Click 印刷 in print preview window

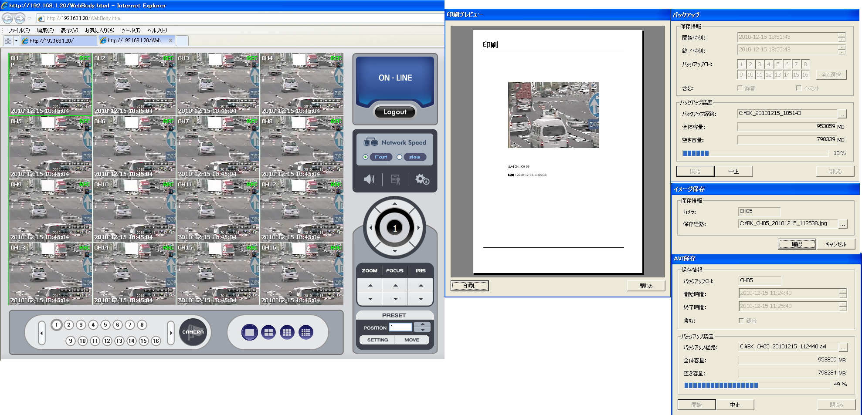coord(469,286)
